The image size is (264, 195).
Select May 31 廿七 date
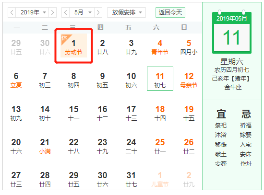[131, 179]
